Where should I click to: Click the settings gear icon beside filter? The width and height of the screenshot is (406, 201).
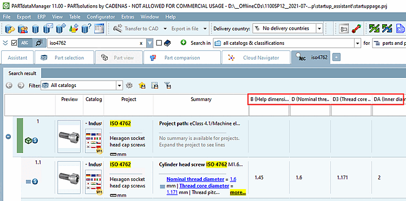[129, 85]
